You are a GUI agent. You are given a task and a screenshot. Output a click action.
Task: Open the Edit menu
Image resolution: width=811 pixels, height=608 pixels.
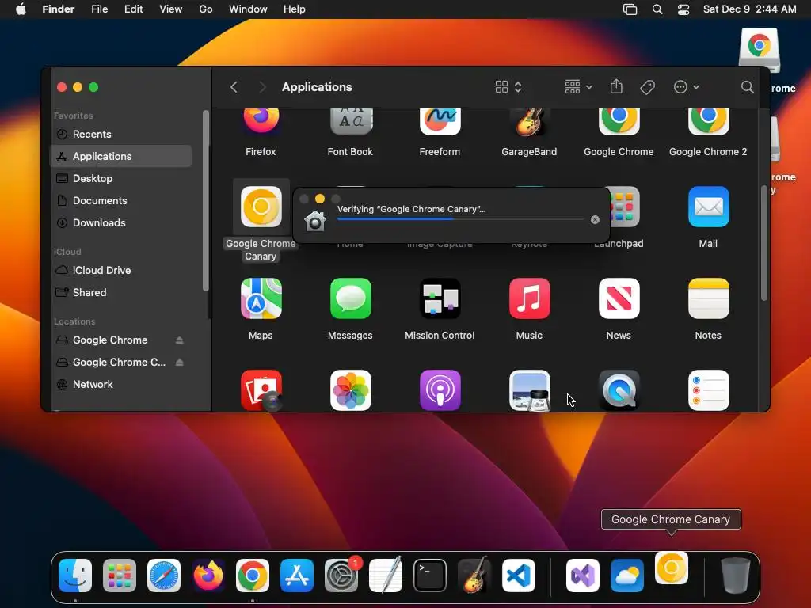tap(133, 9)
